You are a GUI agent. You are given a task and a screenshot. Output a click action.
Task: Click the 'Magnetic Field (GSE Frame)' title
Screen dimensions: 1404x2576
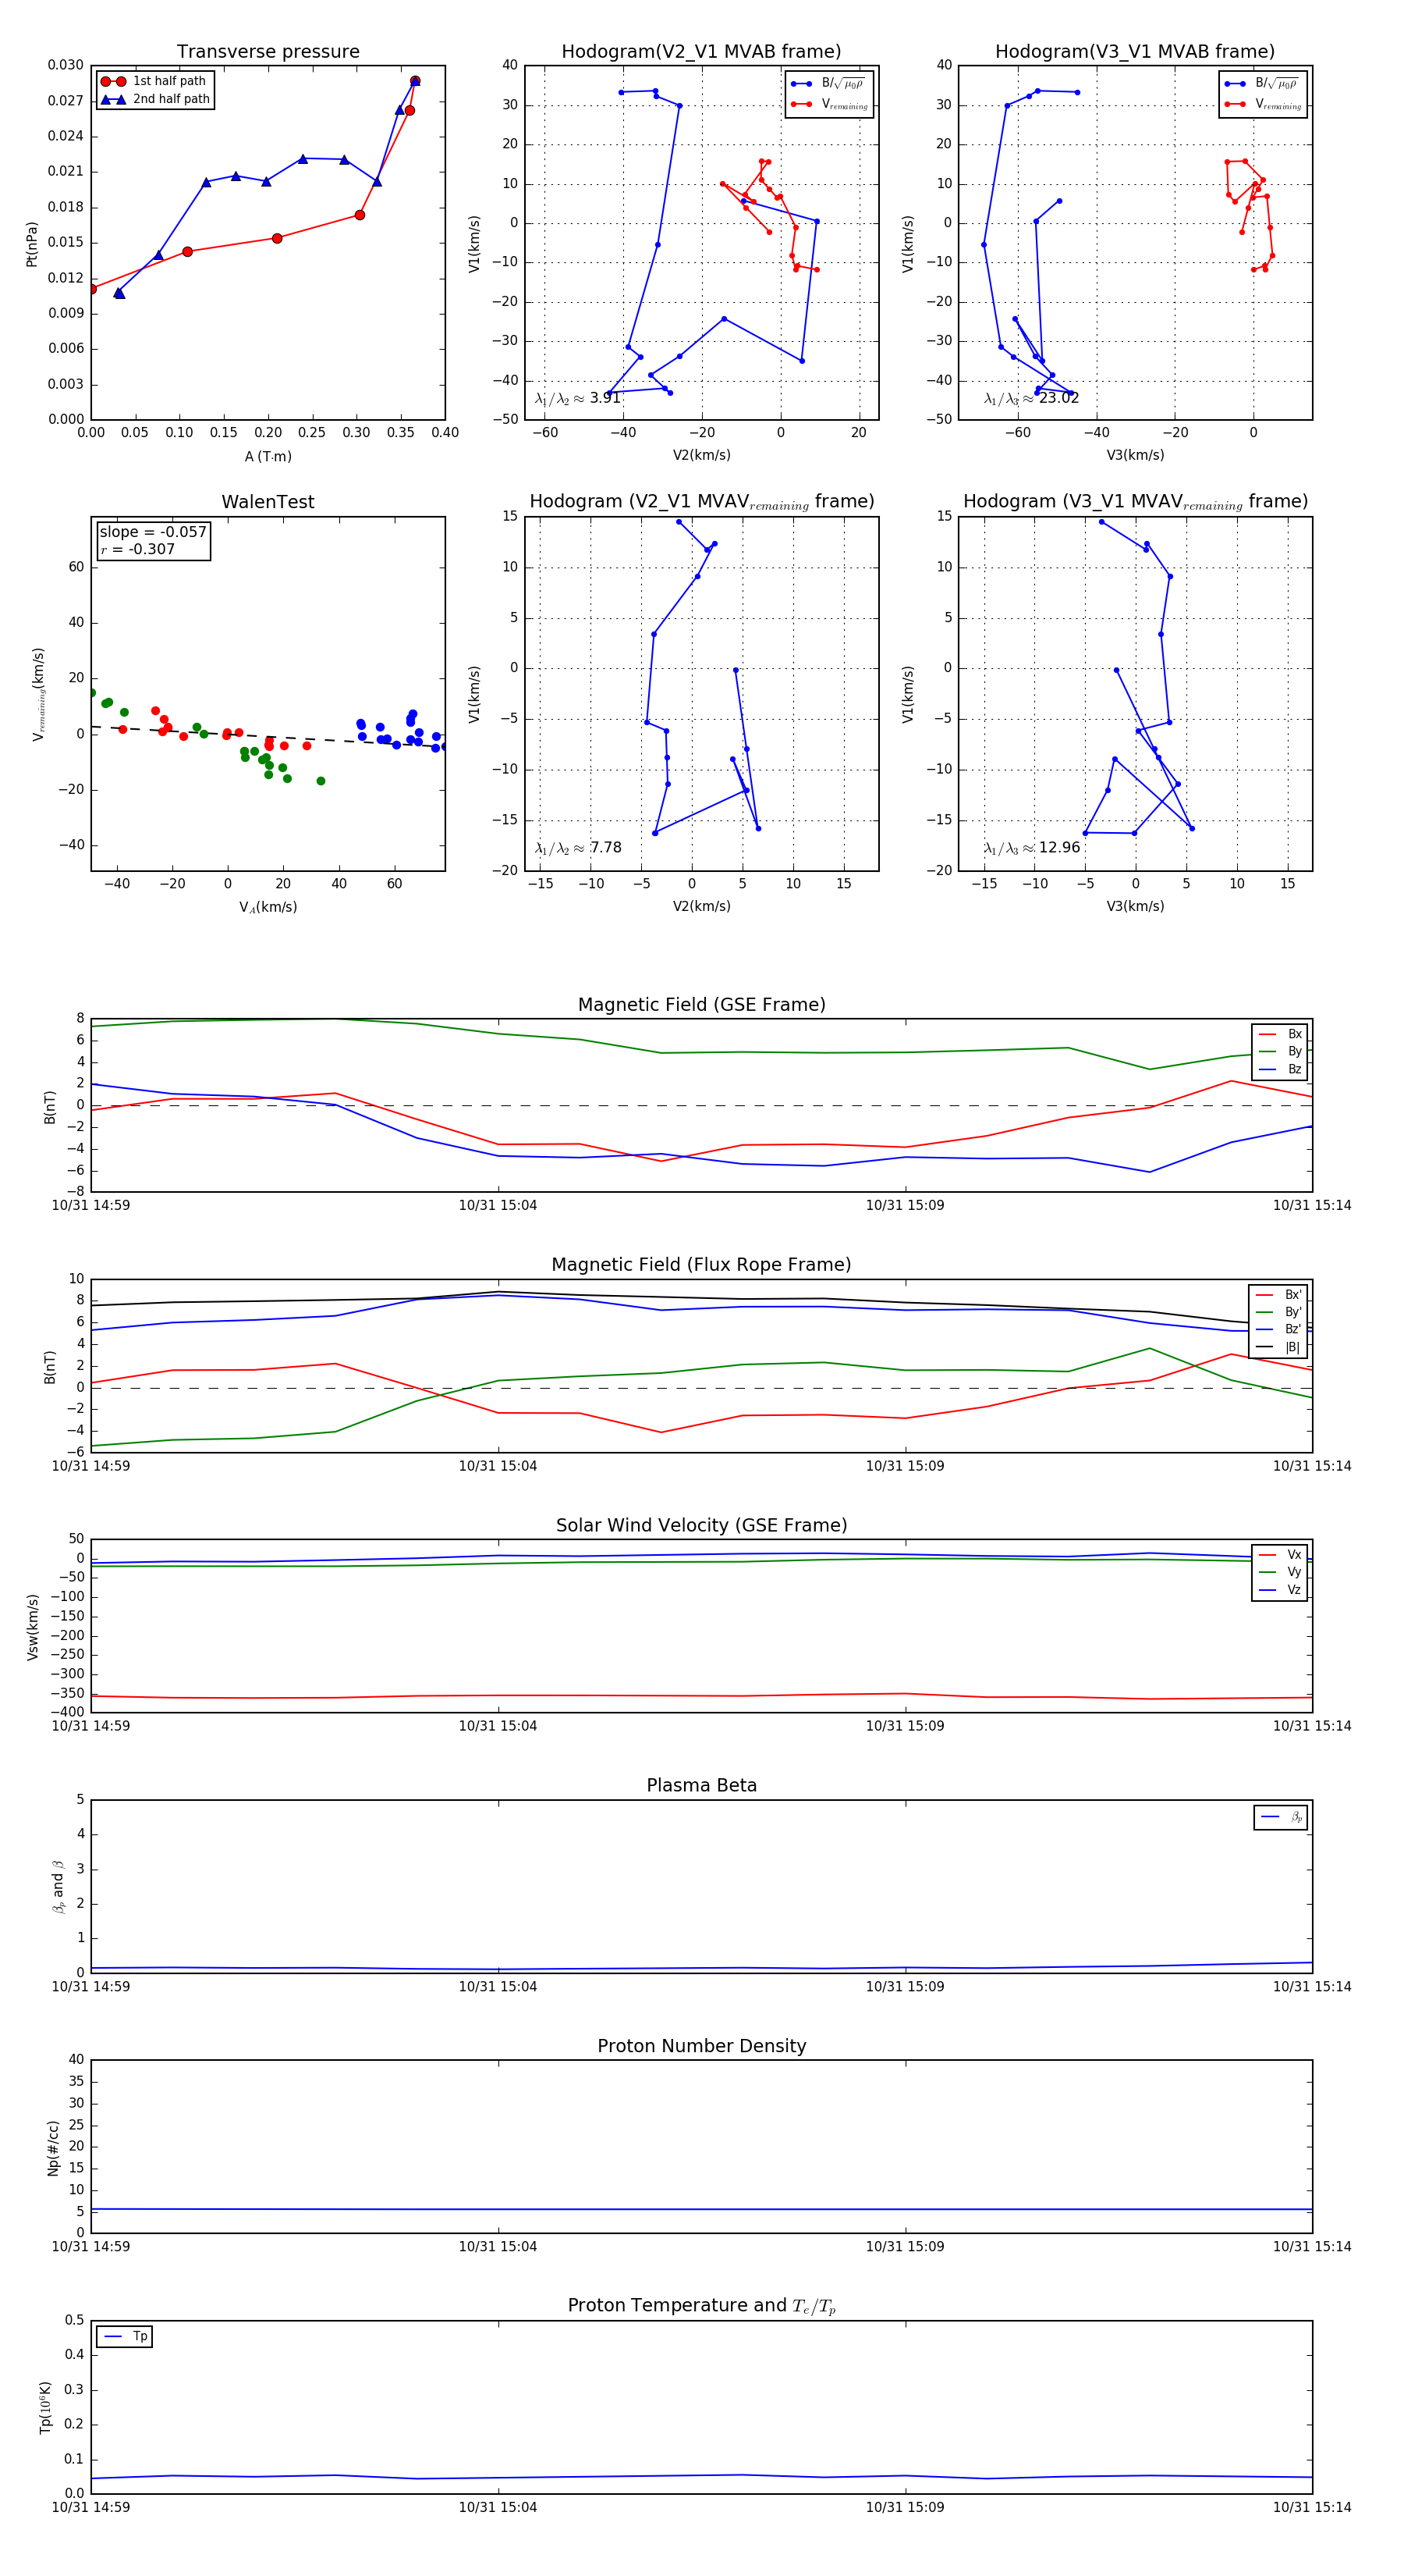pos(701,1005)
